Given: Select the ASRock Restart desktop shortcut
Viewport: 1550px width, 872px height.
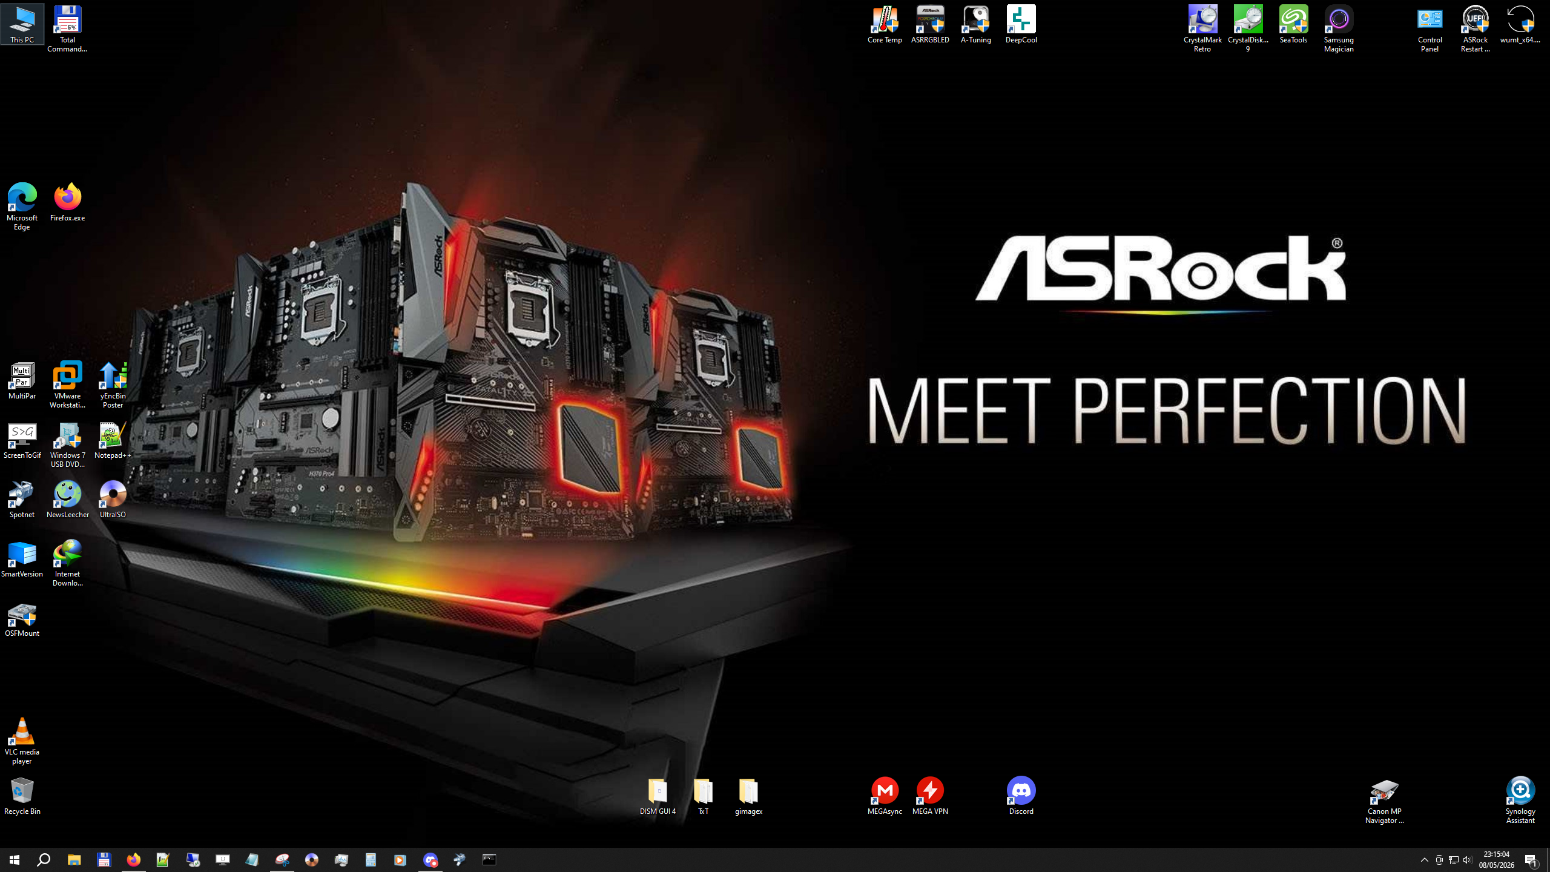Looking at the screenshot, I should (1475, 29).
